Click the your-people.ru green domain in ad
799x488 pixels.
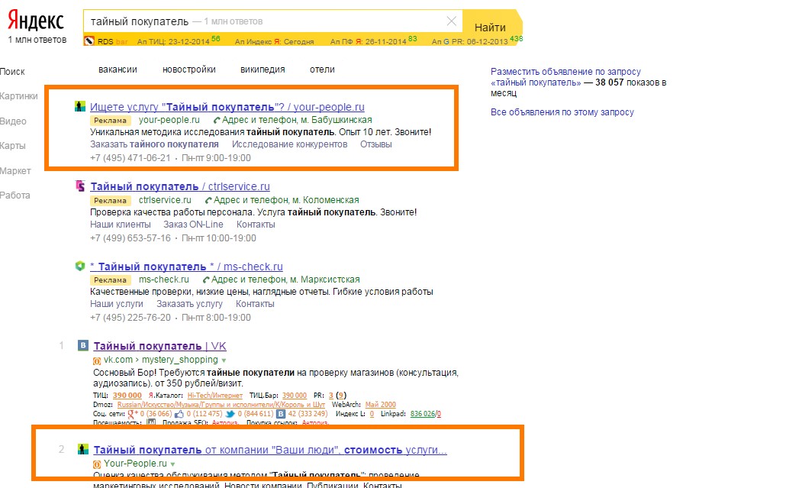click(x=169, y=120)
